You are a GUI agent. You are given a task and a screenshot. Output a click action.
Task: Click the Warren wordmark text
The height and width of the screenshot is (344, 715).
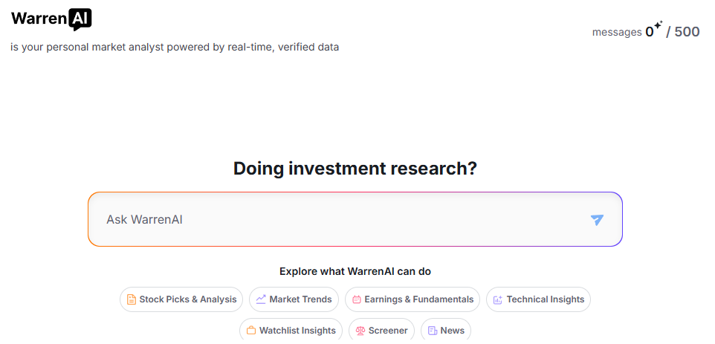39,19
